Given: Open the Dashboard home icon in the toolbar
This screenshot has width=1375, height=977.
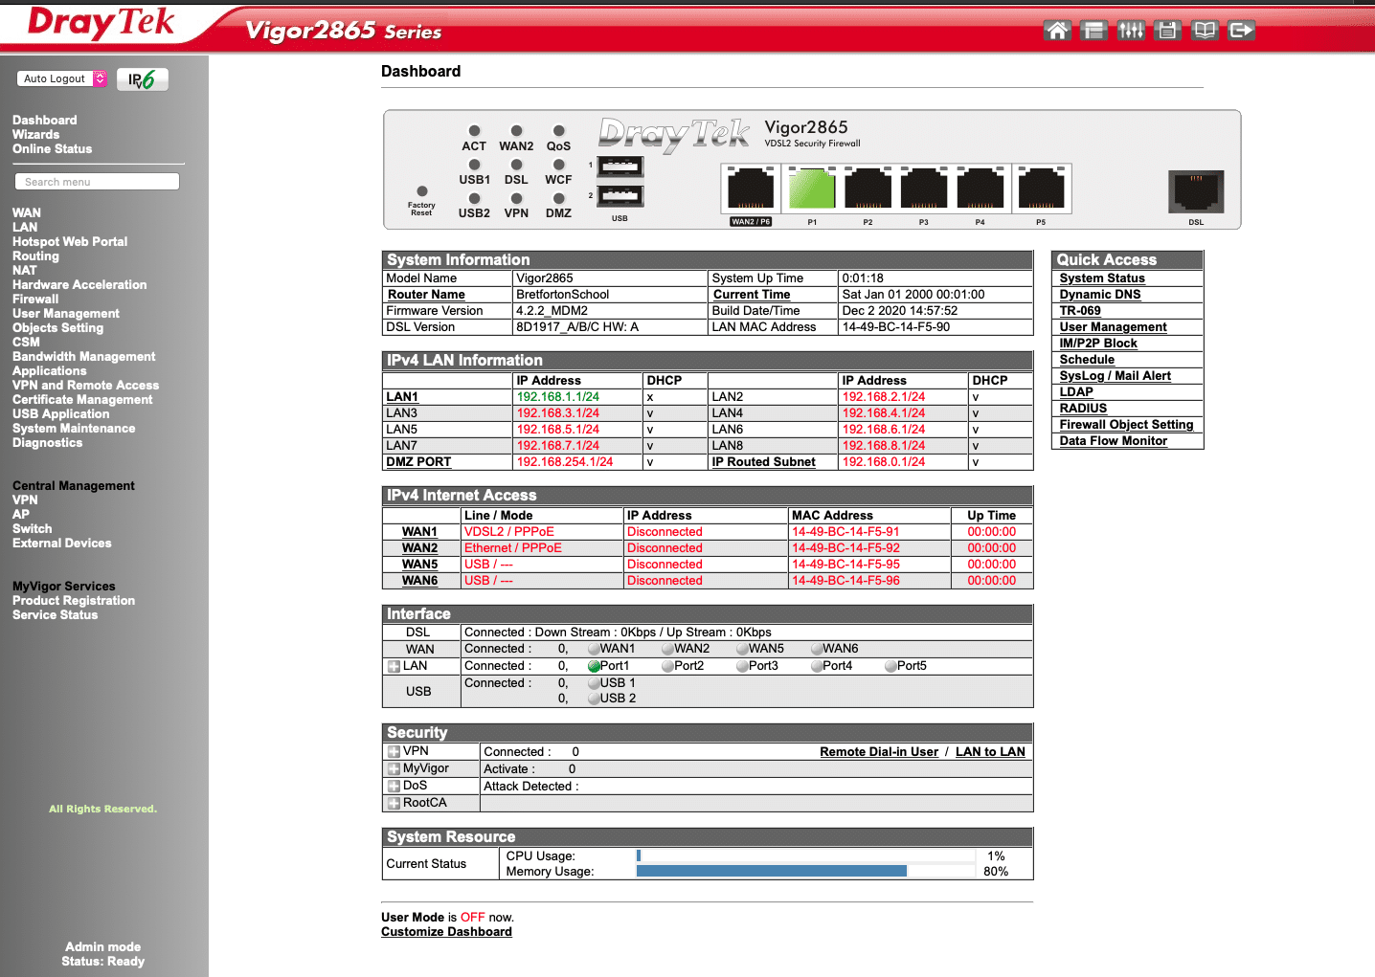Looking at the screenshot, I should pos(1057,30).
